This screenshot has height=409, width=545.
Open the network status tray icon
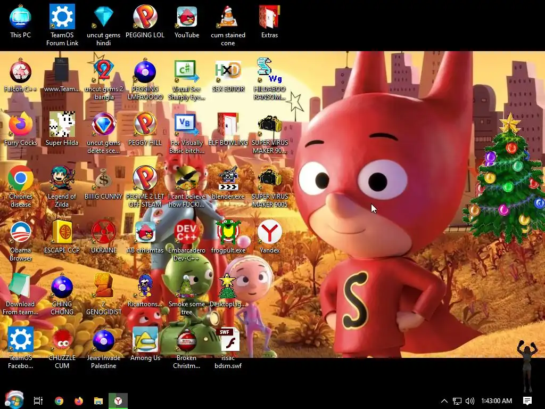coord(457,400)
